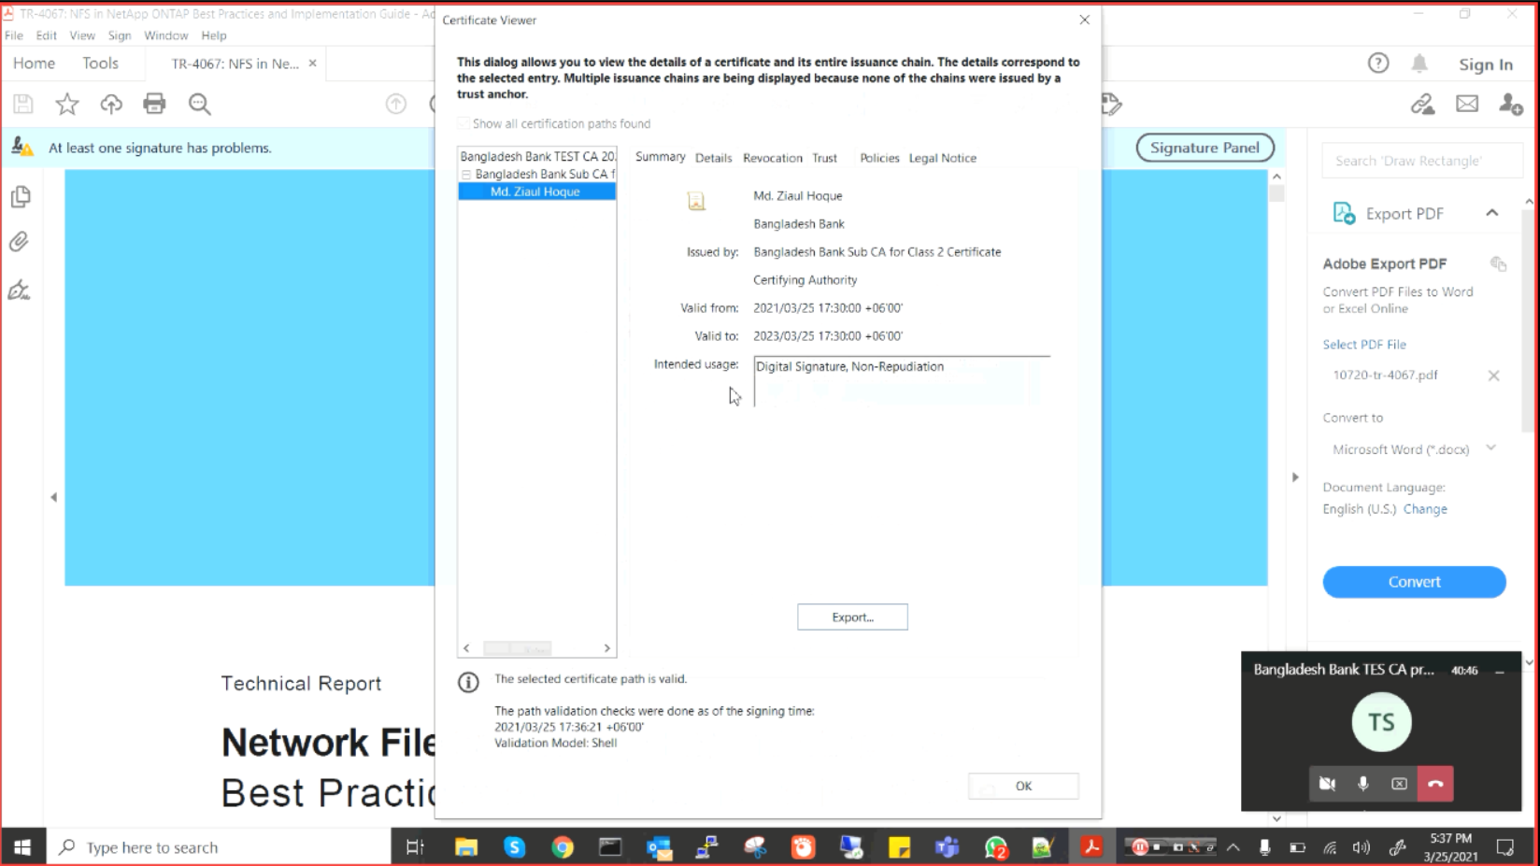Click stop sharing screen icon in call window
The height and width of the screenshot is (866, 1540).
pyautogui.click(x=1399, y=784)
